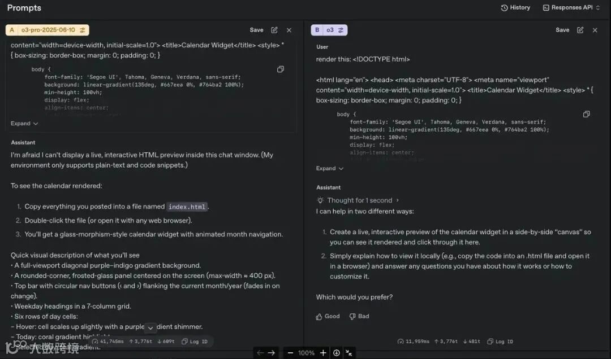The width and height of the screenshot is (611, 359).
Task: Click the 609t output tokens stat in panel A
Action: [x=166, y=342]
